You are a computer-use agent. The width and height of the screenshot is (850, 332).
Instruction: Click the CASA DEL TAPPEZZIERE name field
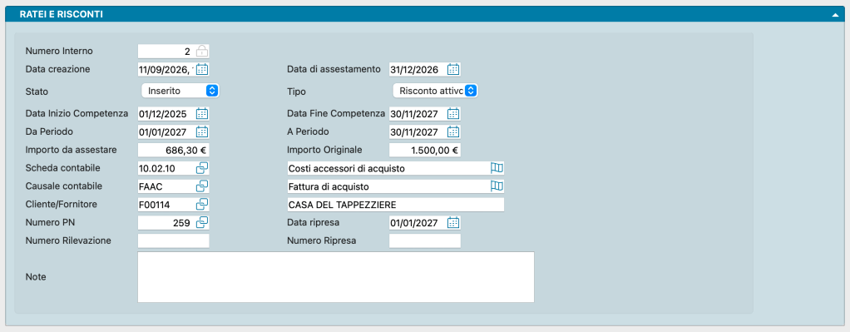click(x=395, y=205)
